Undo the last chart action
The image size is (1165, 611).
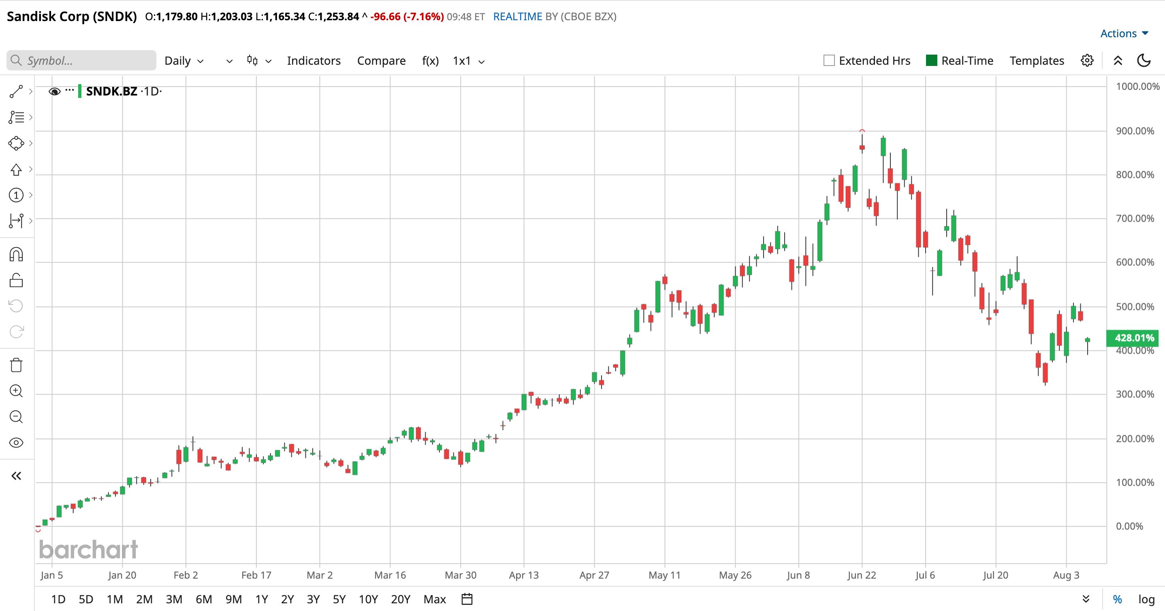point(16,306)
